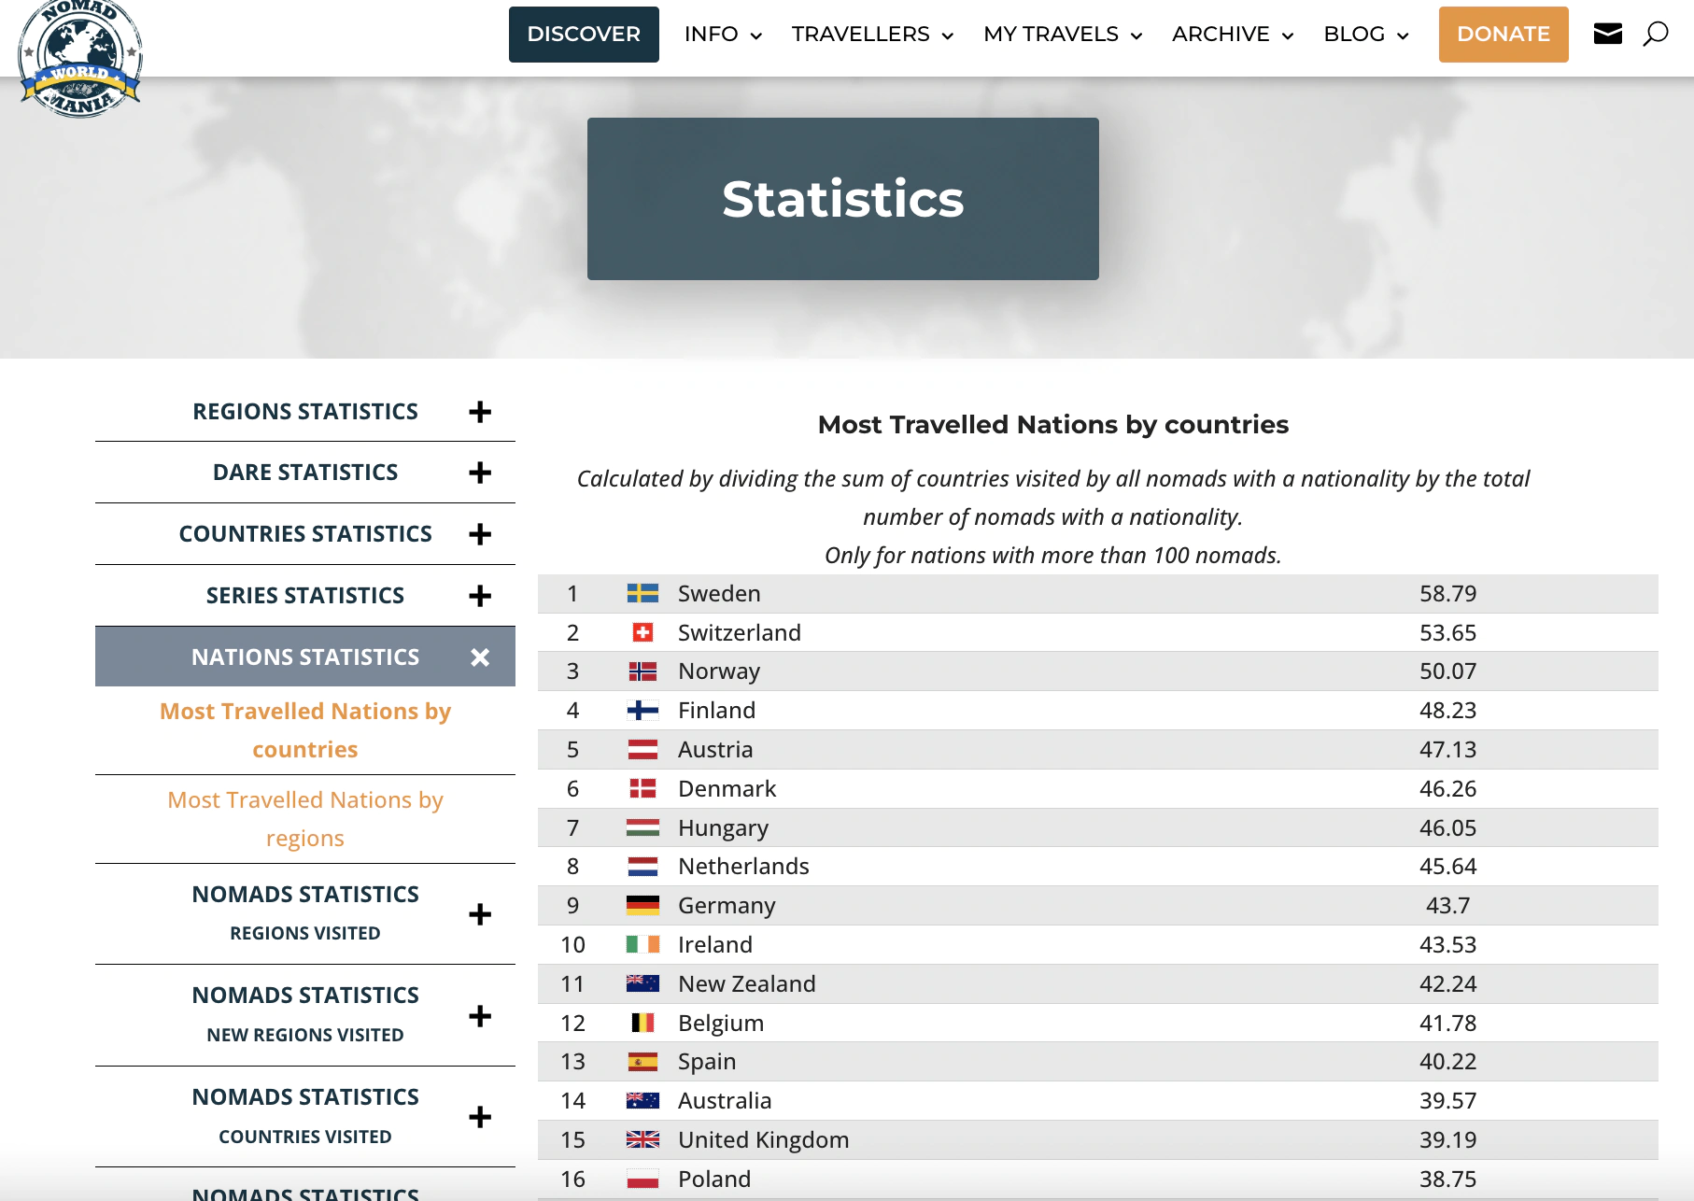Click the Spain flag icon
The image size is (1694, 1201).
(x=642, y=1062)
